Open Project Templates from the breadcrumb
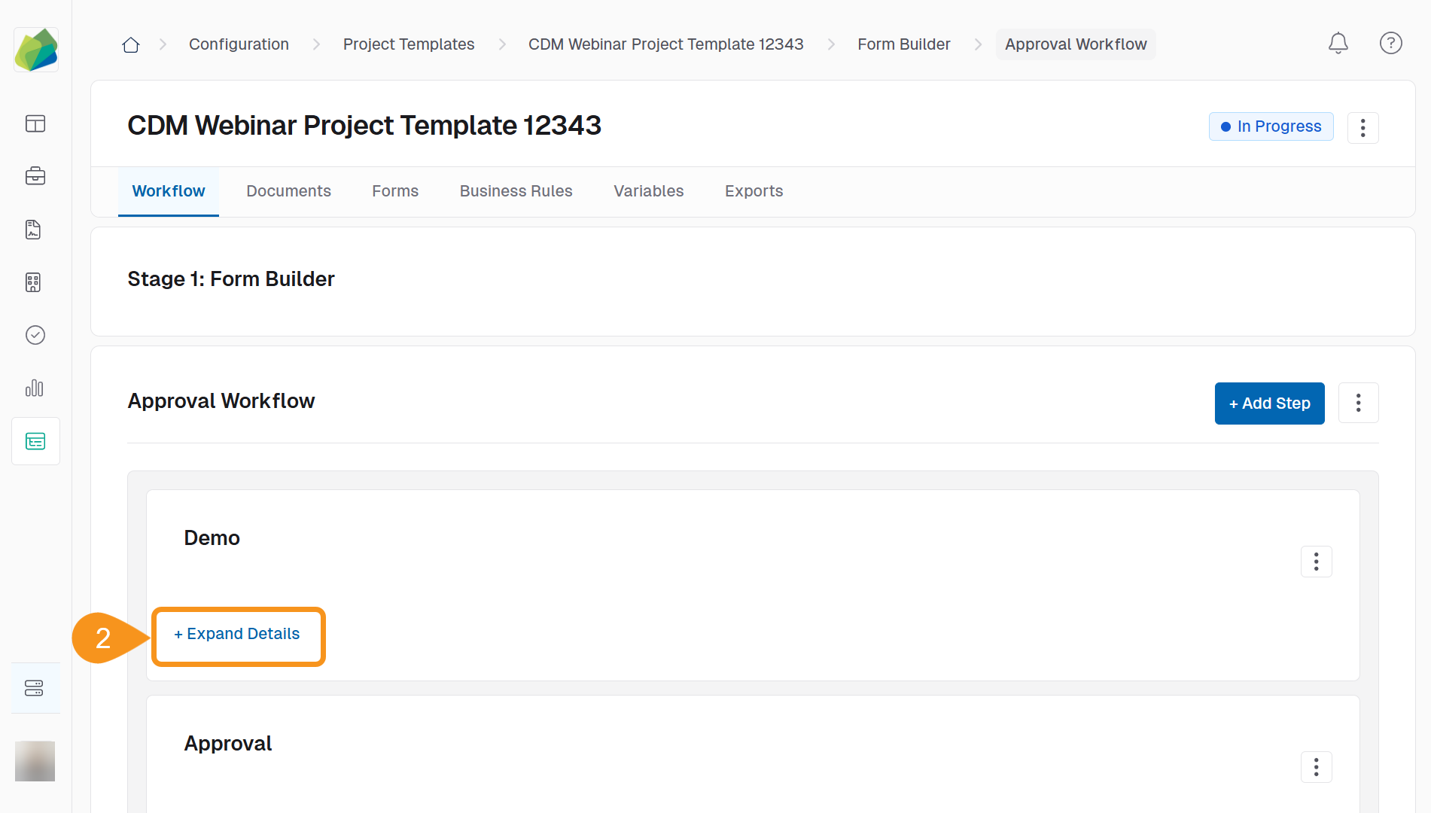The height and width of the screenshot is (813, 1431). pyautogui.click(x=409, y=44)
